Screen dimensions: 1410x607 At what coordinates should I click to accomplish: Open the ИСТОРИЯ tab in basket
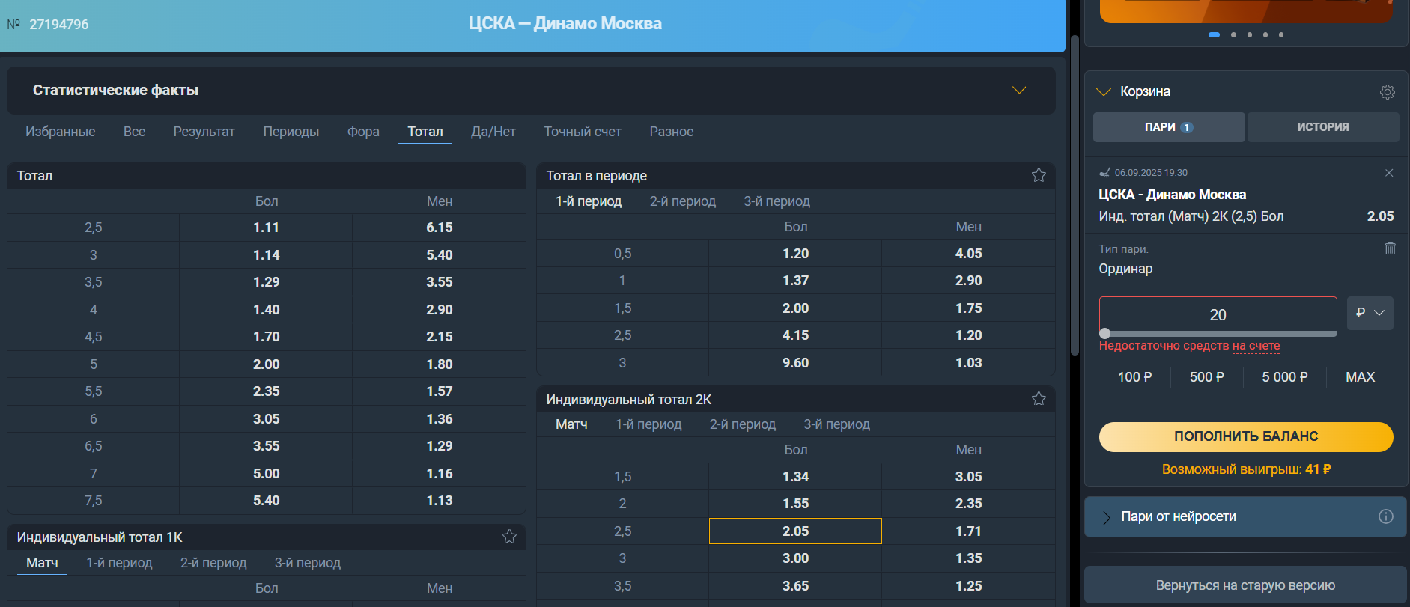(1323, 127)
